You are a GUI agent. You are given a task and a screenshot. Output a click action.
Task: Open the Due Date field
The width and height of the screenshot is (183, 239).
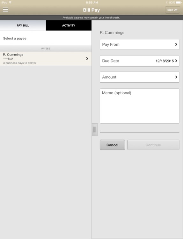tap(139, 61)
